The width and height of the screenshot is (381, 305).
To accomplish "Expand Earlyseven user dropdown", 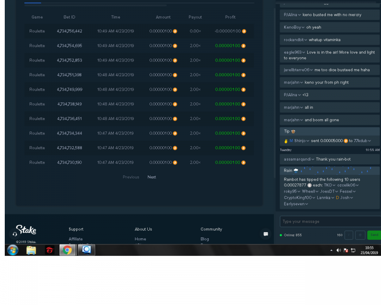I will click(x=307, y=204).
